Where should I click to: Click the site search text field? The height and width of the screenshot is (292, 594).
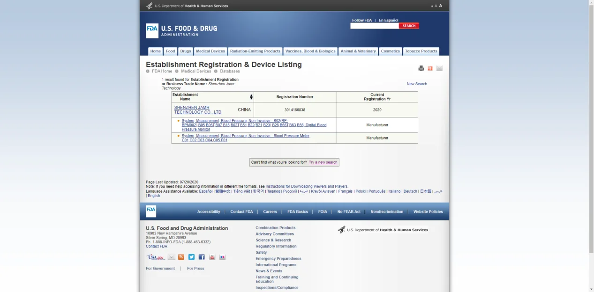tap(374, 26)
